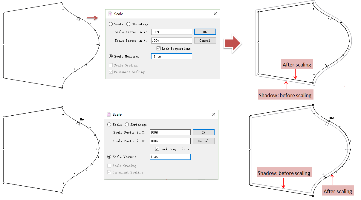Image resolution: width=361 pixels, height=200 pixels.
Task: Toggle Permanent Scaling in the upper dialog
Action: (x=111, y=72)
